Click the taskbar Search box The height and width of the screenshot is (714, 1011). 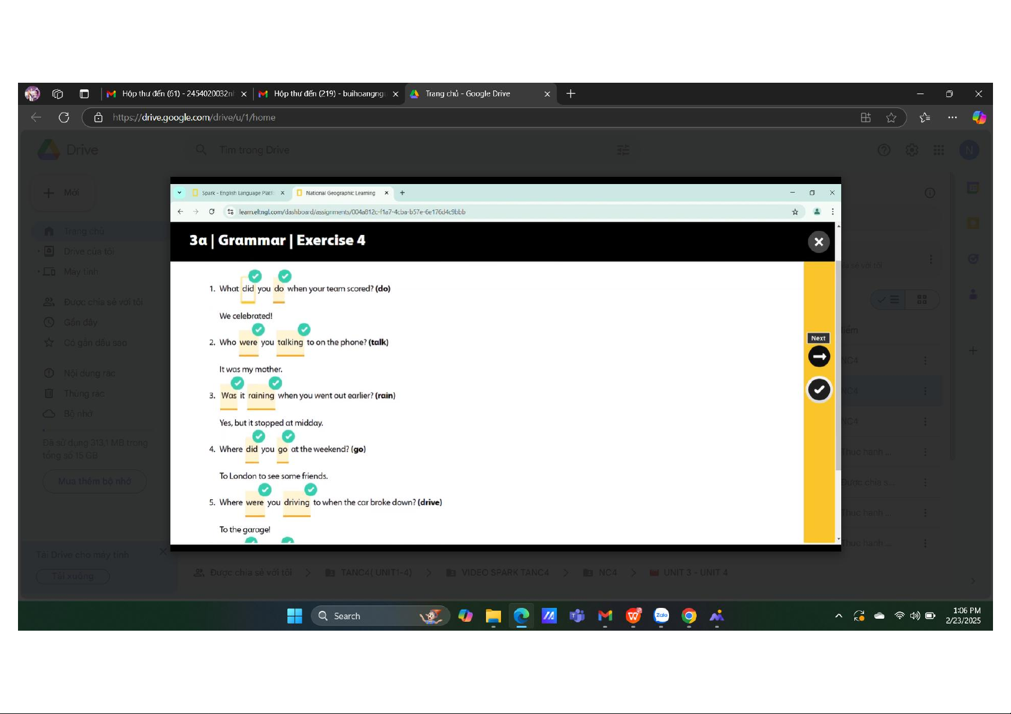click(x=372, y=616)
